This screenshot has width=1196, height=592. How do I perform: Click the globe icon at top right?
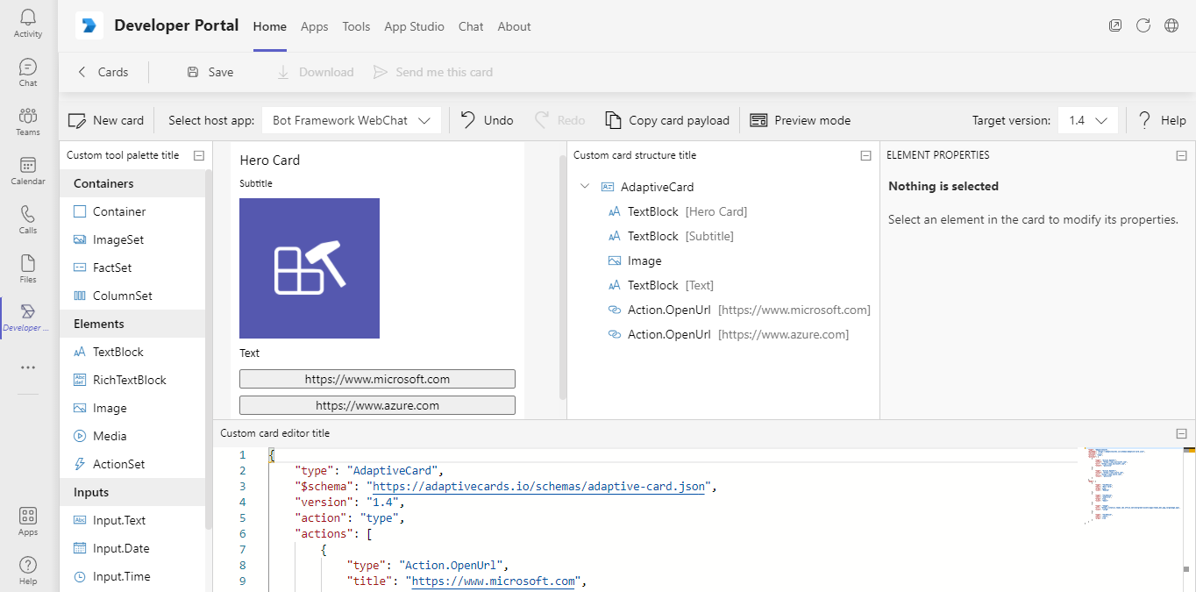pos(1171,25)
